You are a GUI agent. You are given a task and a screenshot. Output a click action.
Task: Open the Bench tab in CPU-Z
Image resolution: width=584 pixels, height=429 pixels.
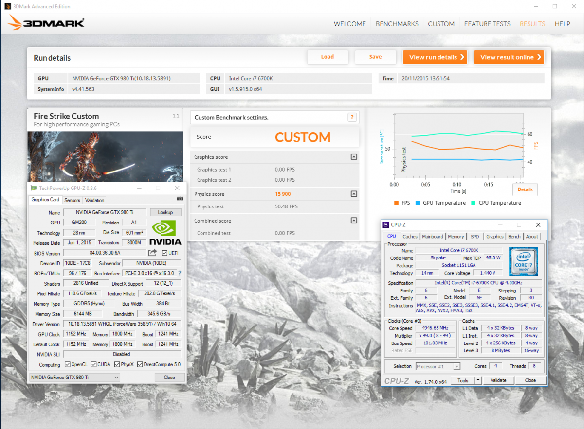point(514,237)
